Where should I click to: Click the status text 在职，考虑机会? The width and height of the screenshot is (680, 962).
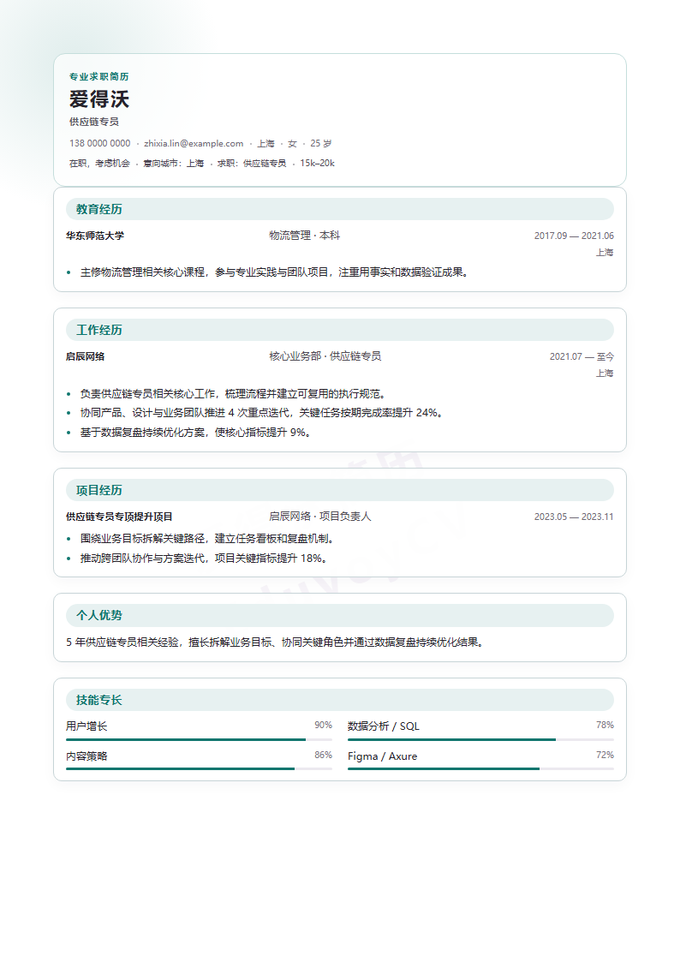pyautogui.click(x=99, y=164)
